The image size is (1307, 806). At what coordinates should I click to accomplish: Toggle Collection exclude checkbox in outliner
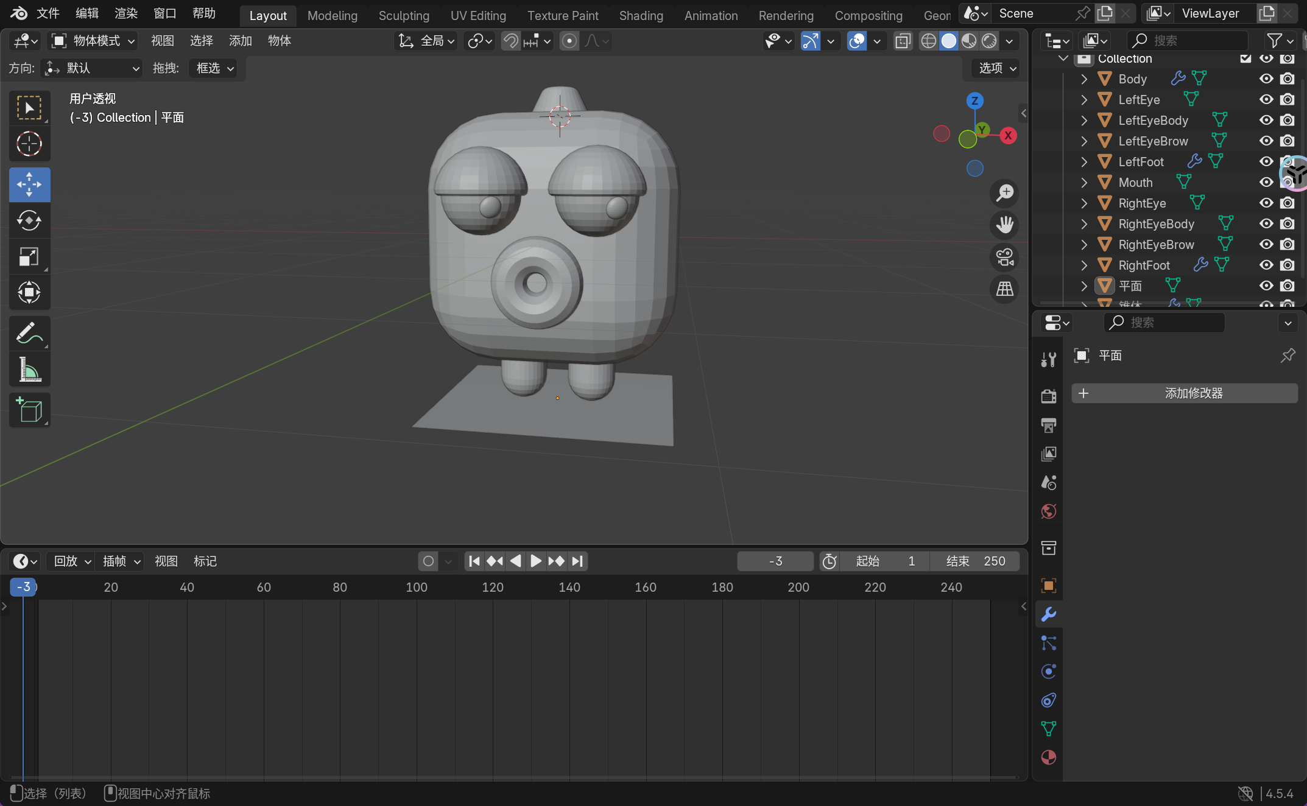point(1245,58)
